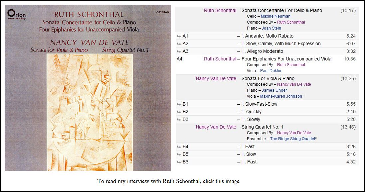Click the 6:07 duration of track A2
Image resolution: width=365 pixels, height=192 pixels.
coord(351,44)
